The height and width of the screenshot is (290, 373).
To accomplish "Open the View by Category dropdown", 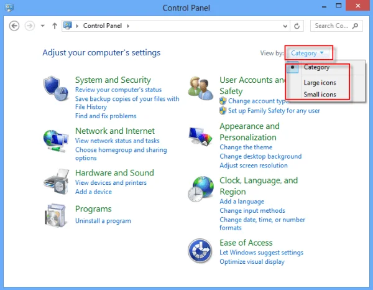I will click(307, 53).
